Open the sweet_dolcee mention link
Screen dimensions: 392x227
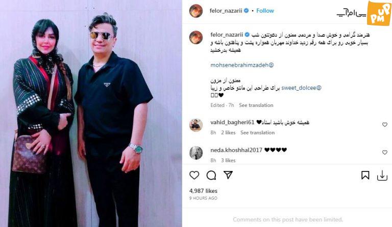click(x=301, y=88)
